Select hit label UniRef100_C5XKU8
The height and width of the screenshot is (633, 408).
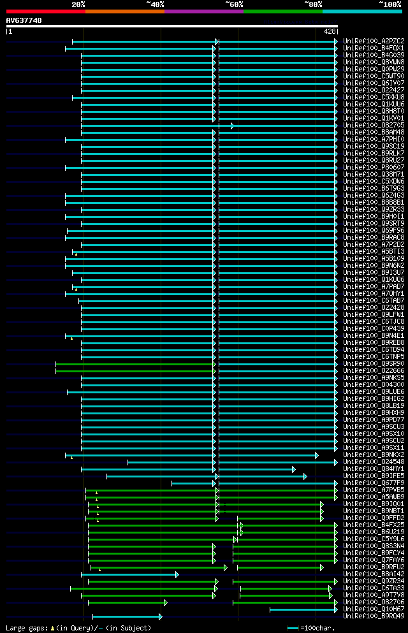(374, 98)
